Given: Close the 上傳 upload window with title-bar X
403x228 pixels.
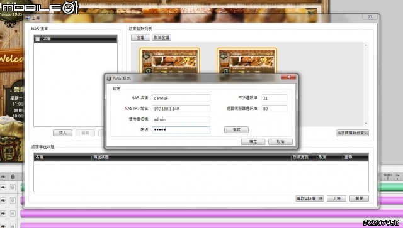Looking at the screenshot, I should coord(370,17).
